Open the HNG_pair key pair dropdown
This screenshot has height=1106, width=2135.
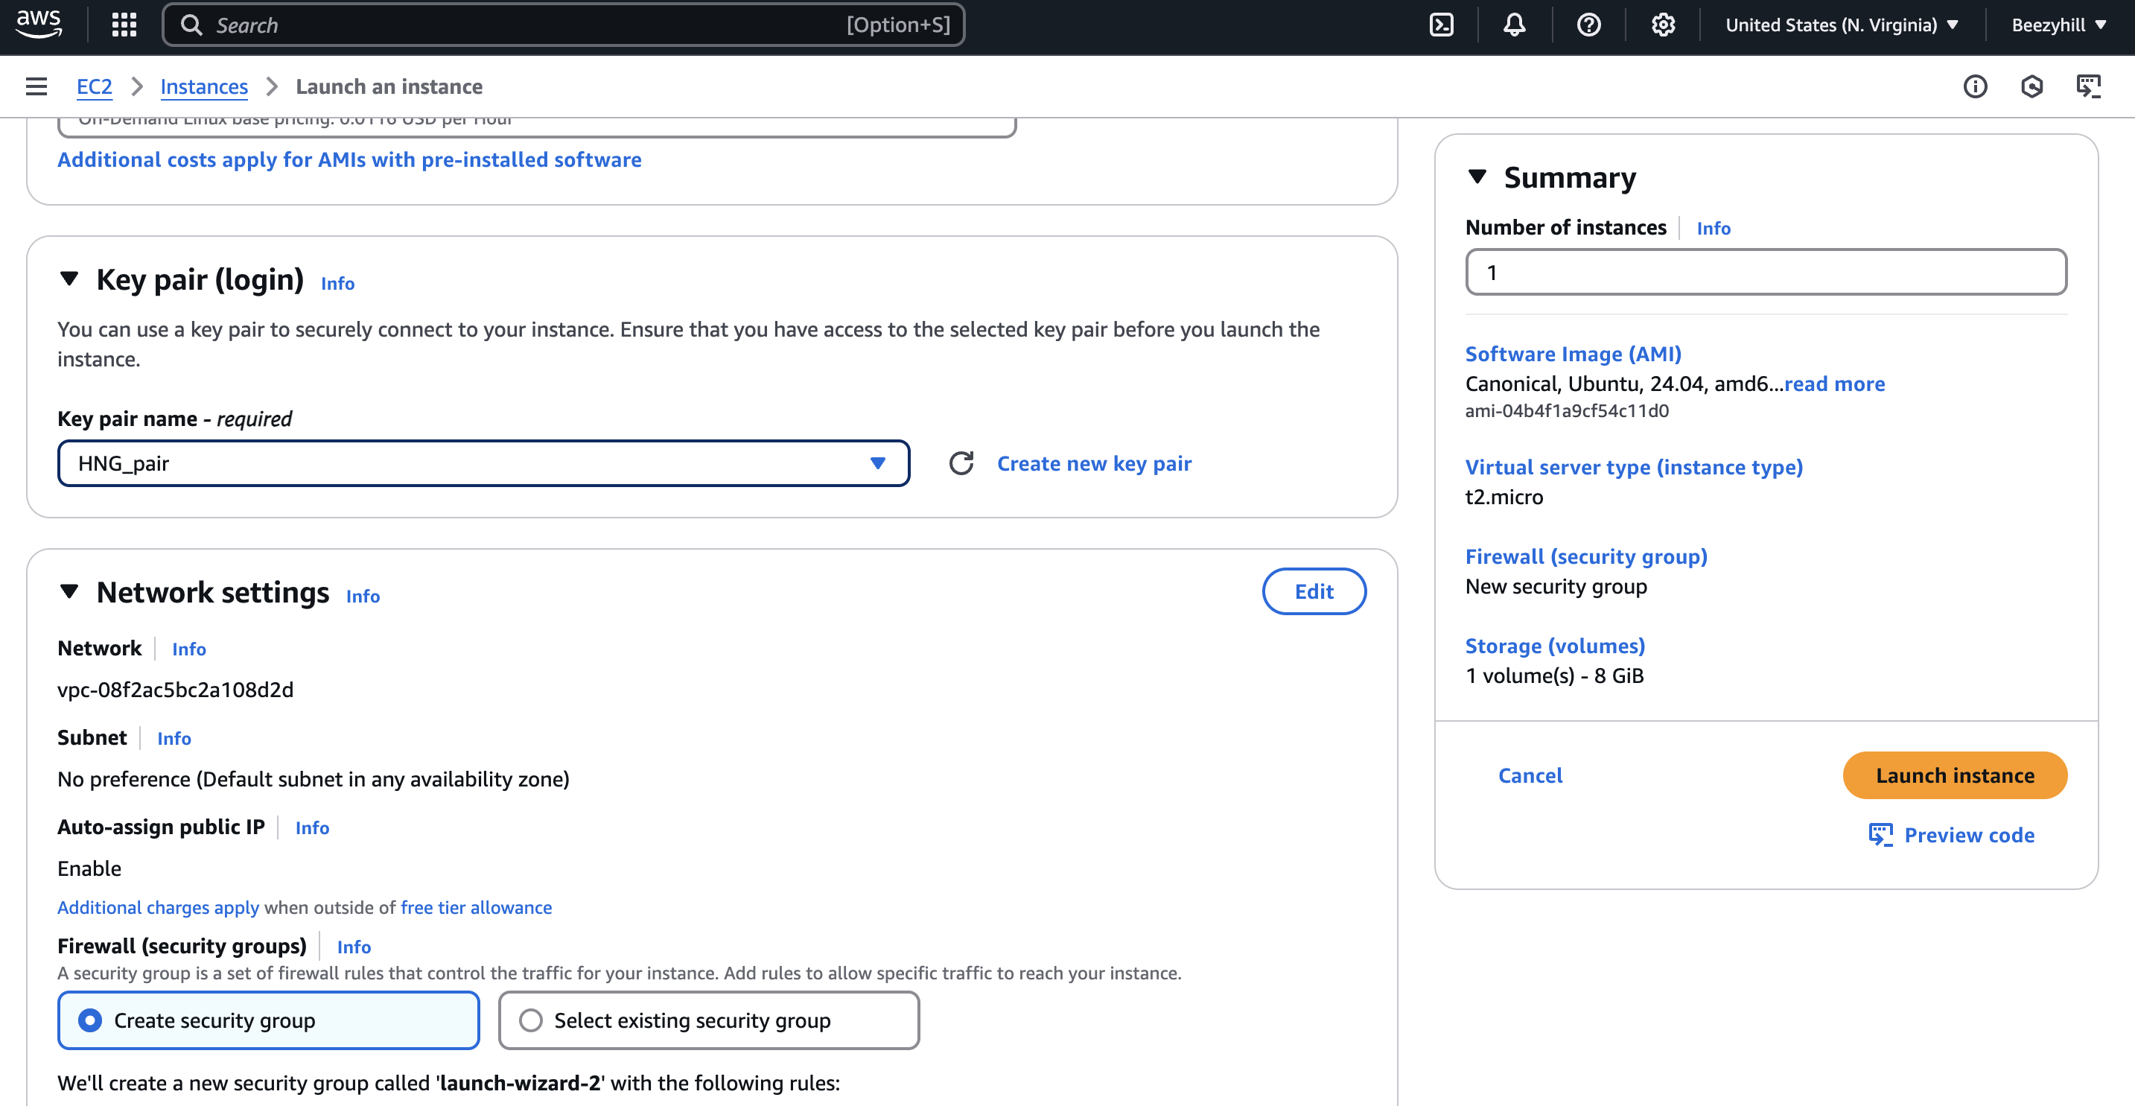(x=483, y=463)
